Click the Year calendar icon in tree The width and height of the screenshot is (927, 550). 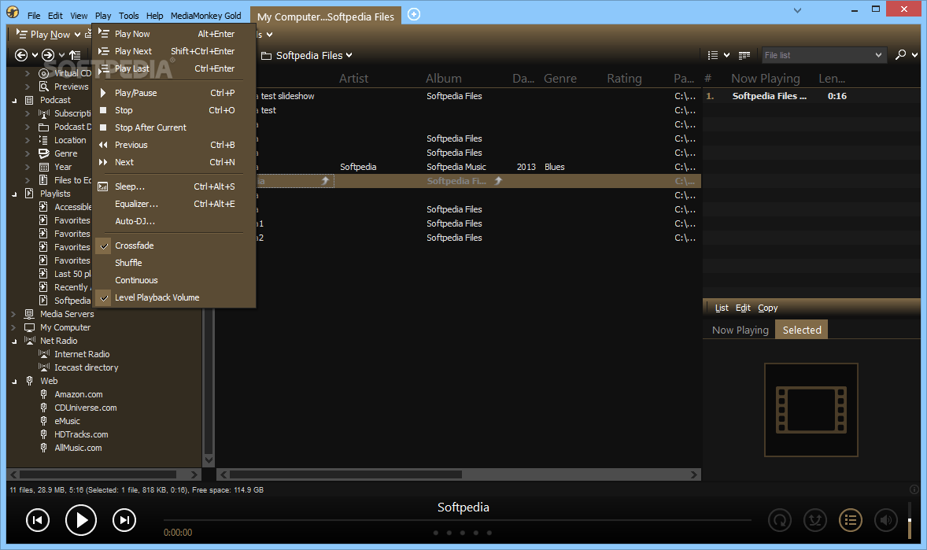44,167
